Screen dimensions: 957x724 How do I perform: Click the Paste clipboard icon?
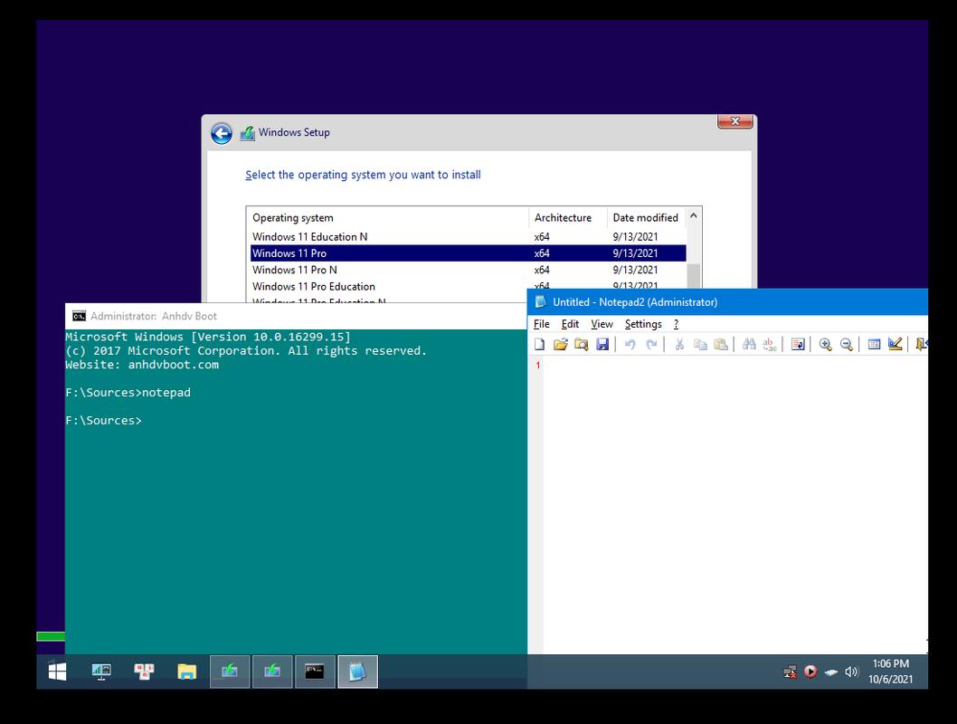(x=721, y=344)
